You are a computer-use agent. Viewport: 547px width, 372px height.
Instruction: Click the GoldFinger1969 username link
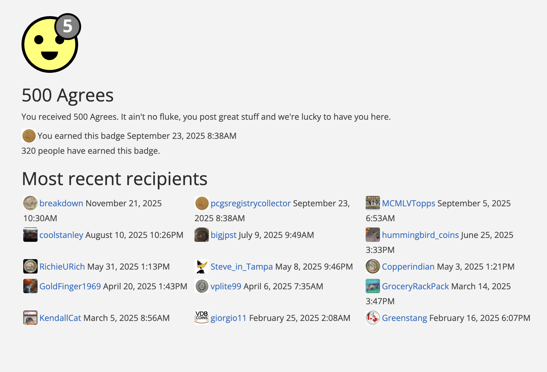tap(70, 286)
